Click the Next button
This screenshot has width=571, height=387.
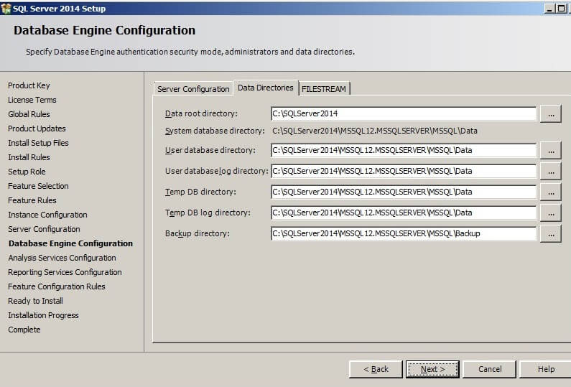pyautogui.click(x=432, y=369)
